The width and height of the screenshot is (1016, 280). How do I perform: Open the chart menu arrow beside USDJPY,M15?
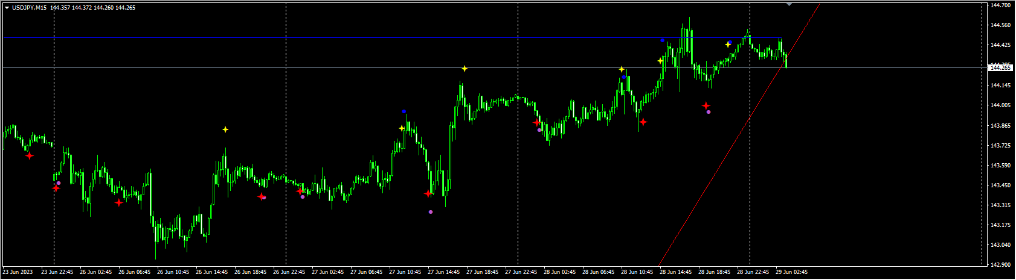click(7, 8)
